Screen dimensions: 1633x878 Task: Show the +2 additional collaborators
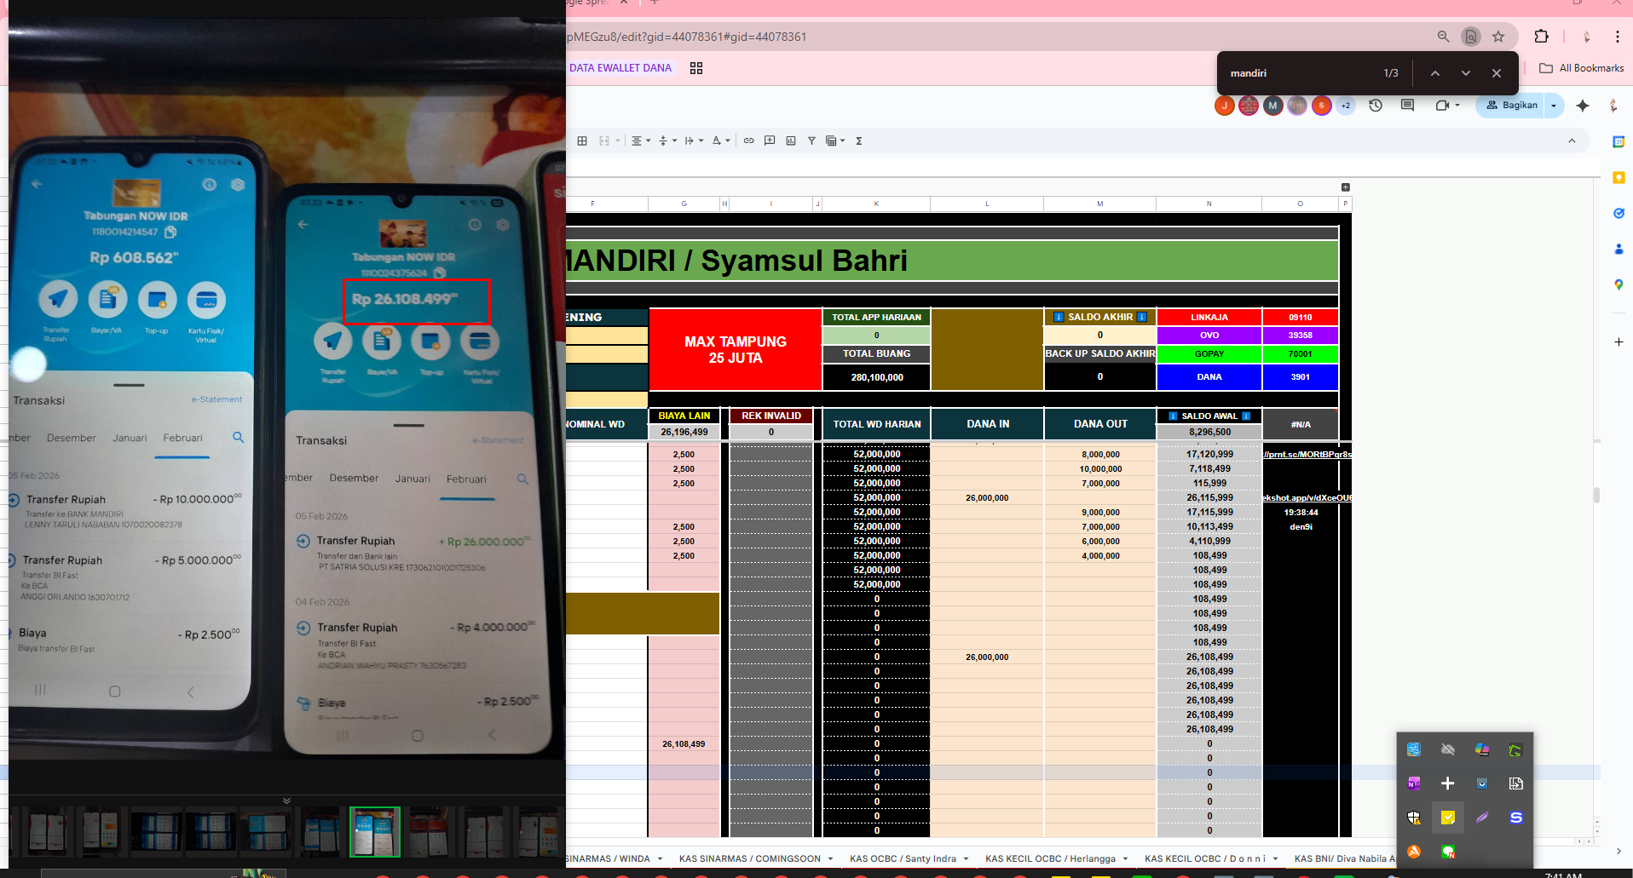click(1346, 106)
